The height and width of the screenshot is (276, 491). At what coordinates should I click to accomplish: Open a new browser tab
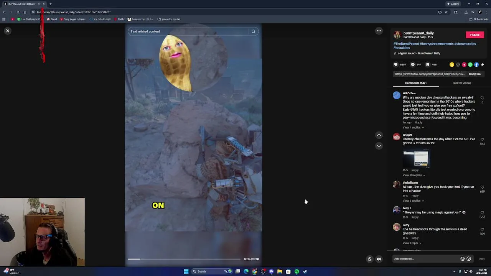[50, 4]
